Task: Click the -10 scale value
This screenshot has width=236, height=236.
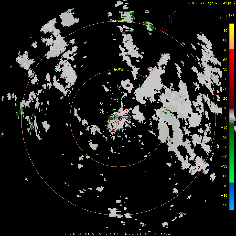Action: tap(224, 128)
